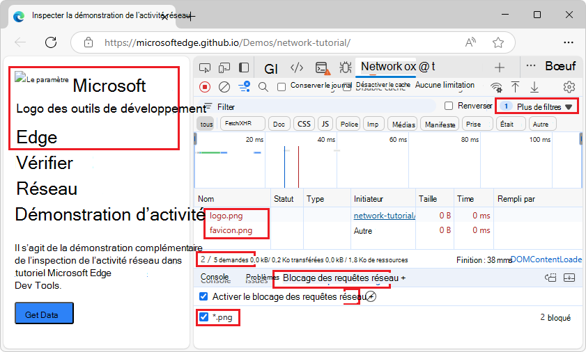Add more tools with plus icon
Image resolution: width=586 pixels, height=352 pixels.
500,67
